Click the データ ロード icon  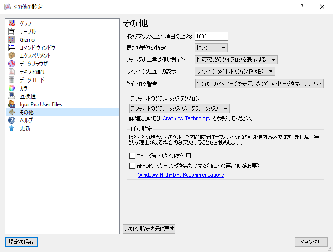click(12, 80)
